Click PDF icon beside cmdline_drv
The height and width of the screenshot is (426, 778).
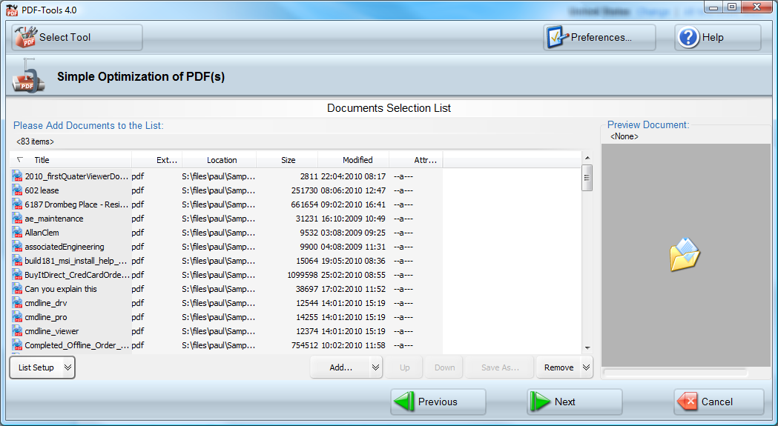point(17,303)
